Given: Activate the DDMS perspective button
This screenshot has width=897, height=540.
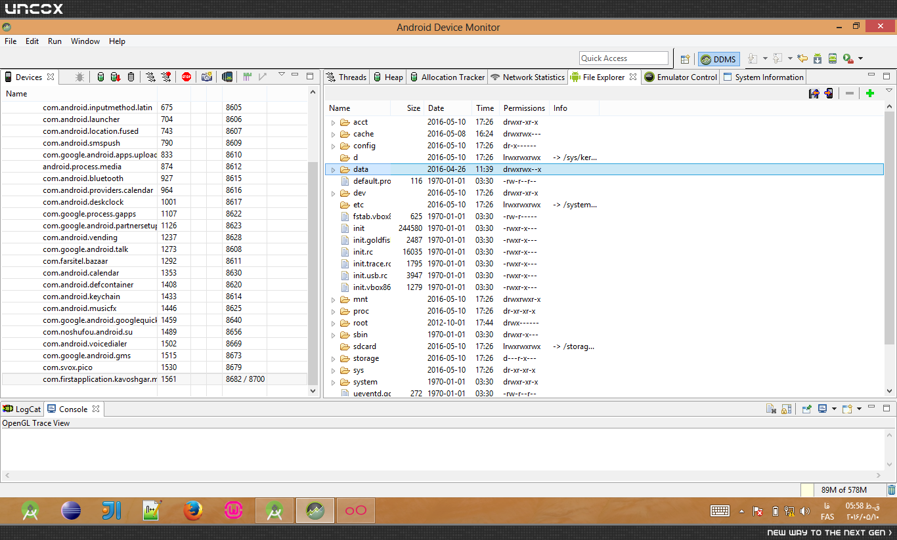Looking at the screenshot, I should 719,59.
